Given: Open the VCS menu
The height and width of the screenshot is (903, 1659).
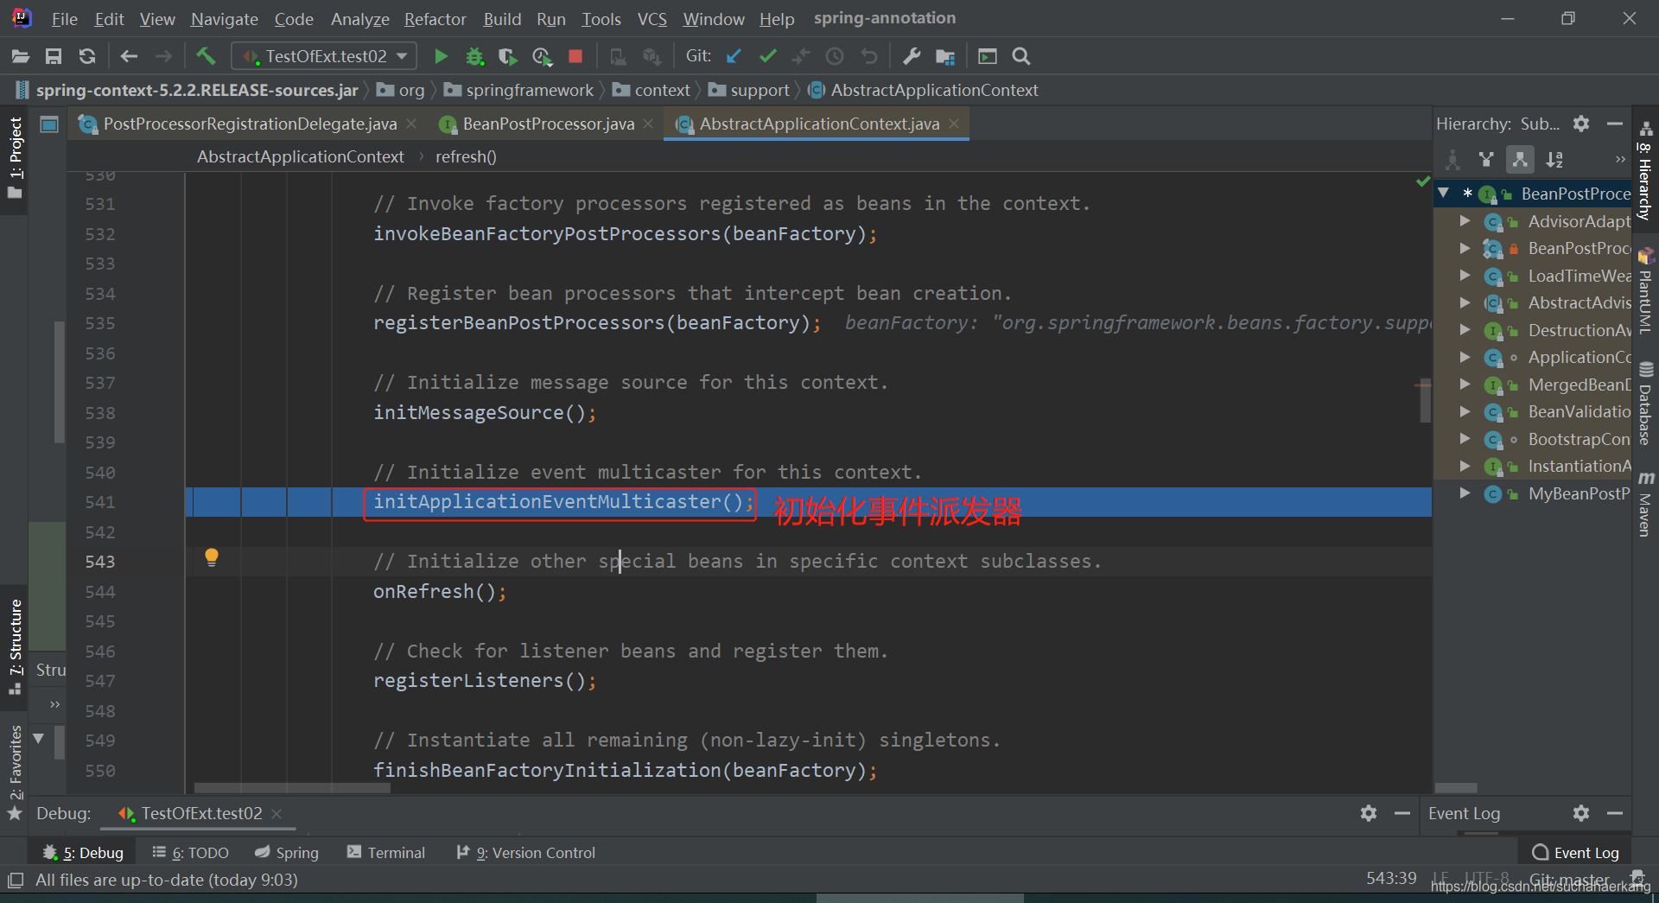Looking at the screenshot, I should point(652,19).
